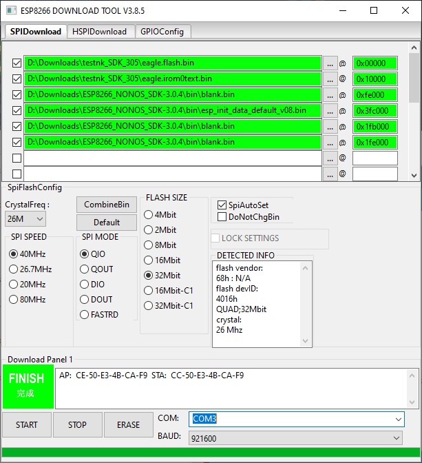This screenshot has height=463, width=422.
Task: Expand the BAUD rate 921600 dropdown
Action: tap(397, 438)
